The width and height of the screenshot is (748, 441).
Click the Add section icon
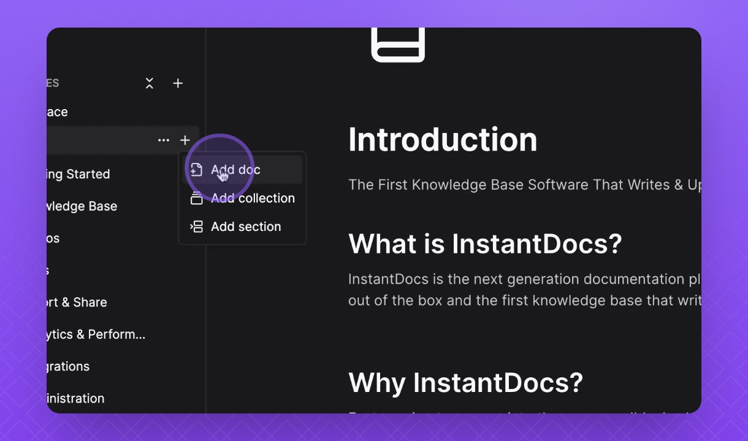click(196, 227)
